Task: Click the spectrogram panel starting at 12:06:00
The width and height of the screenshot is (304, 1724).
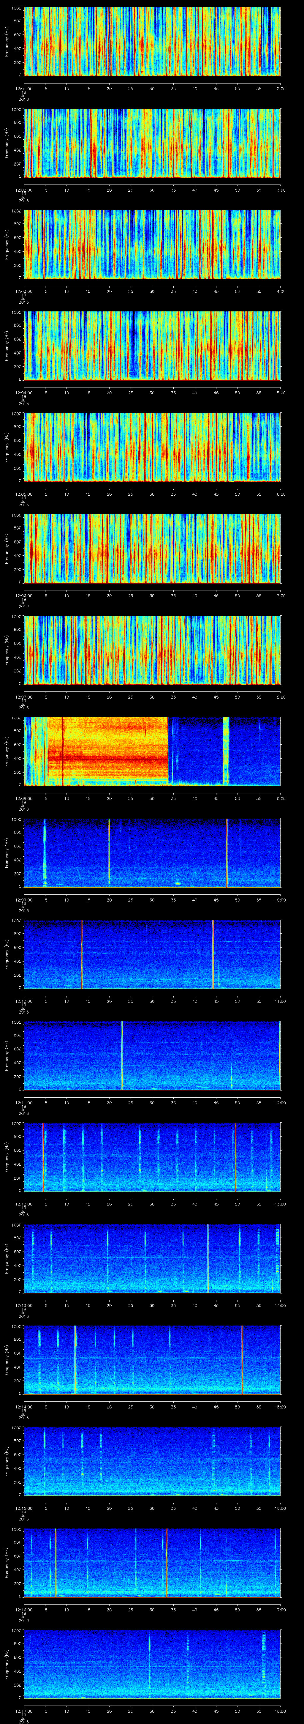Action: [x=152, y=548]
